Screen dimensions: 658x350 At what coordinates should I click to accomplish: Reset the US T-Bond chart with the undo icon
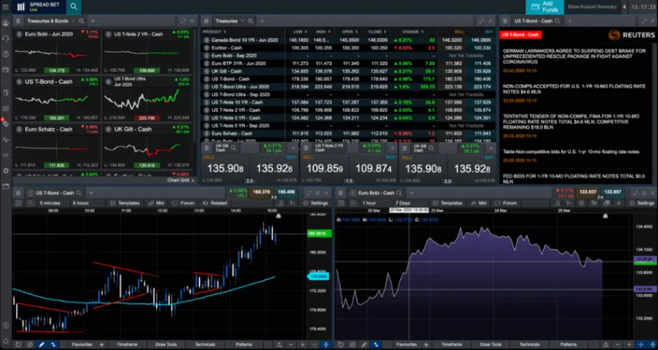18,345
